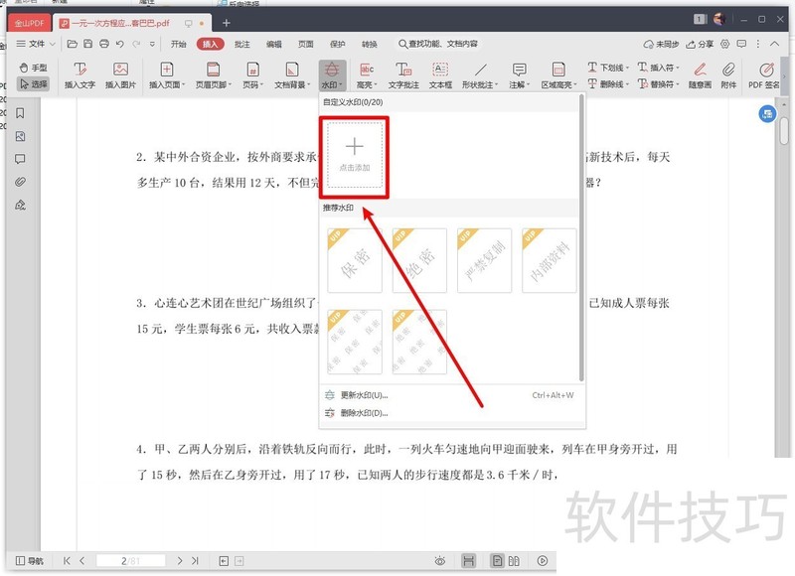
Task: Click the search box 查找功能、文档内容
Action: point(438,44)
